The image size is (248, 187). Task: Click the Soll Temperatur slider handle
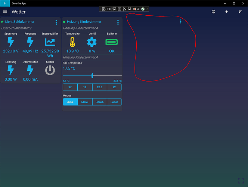92,76
